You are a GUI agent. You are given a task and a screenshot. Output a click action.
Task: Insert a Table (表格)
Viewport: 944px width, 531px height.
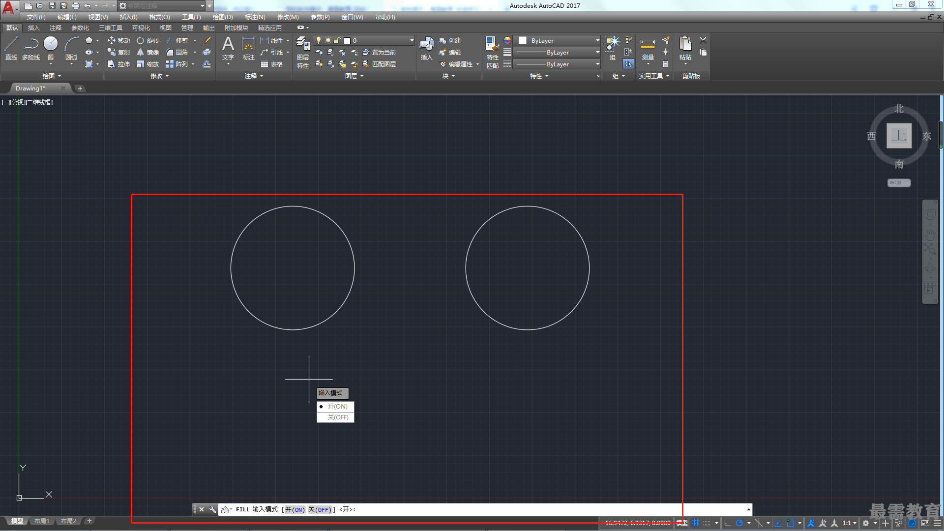[x=272, y=64]
